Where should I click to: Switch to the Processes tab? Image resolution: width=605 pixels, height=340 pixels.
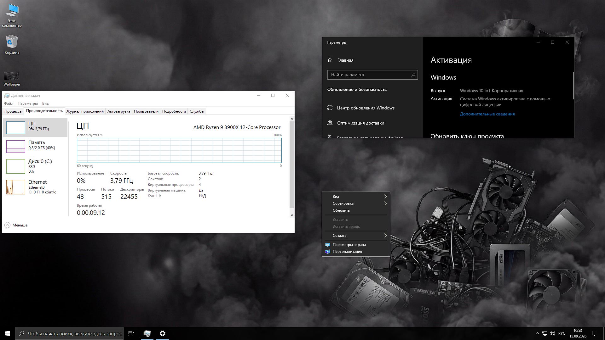click(13, 111)
